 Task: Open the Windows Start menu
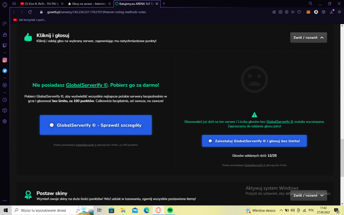[x=6, y=210]
